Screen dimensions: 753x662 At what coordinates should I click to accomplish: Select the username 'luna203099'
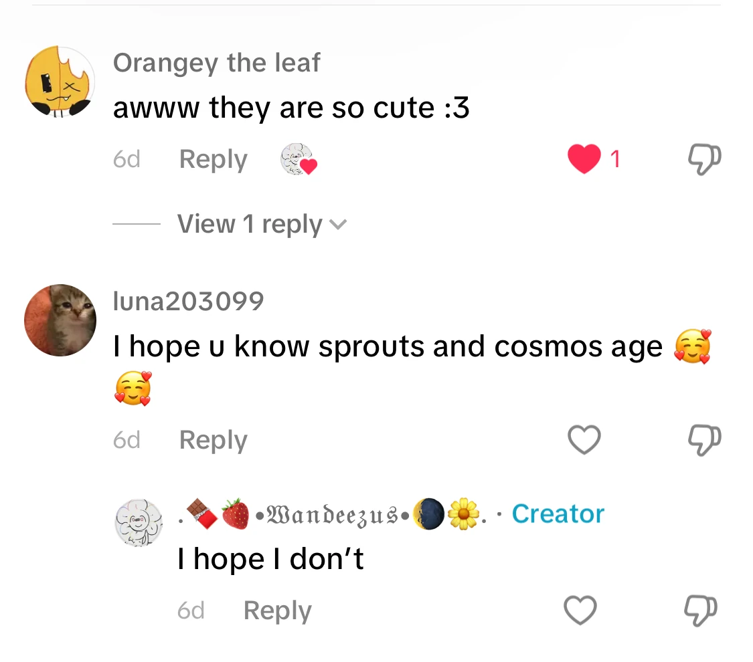click(x=188, y=301)
